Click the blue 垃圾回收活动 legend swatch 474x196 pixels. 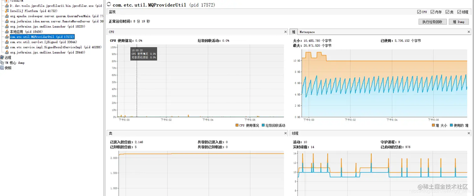click(x=263, y=125)
